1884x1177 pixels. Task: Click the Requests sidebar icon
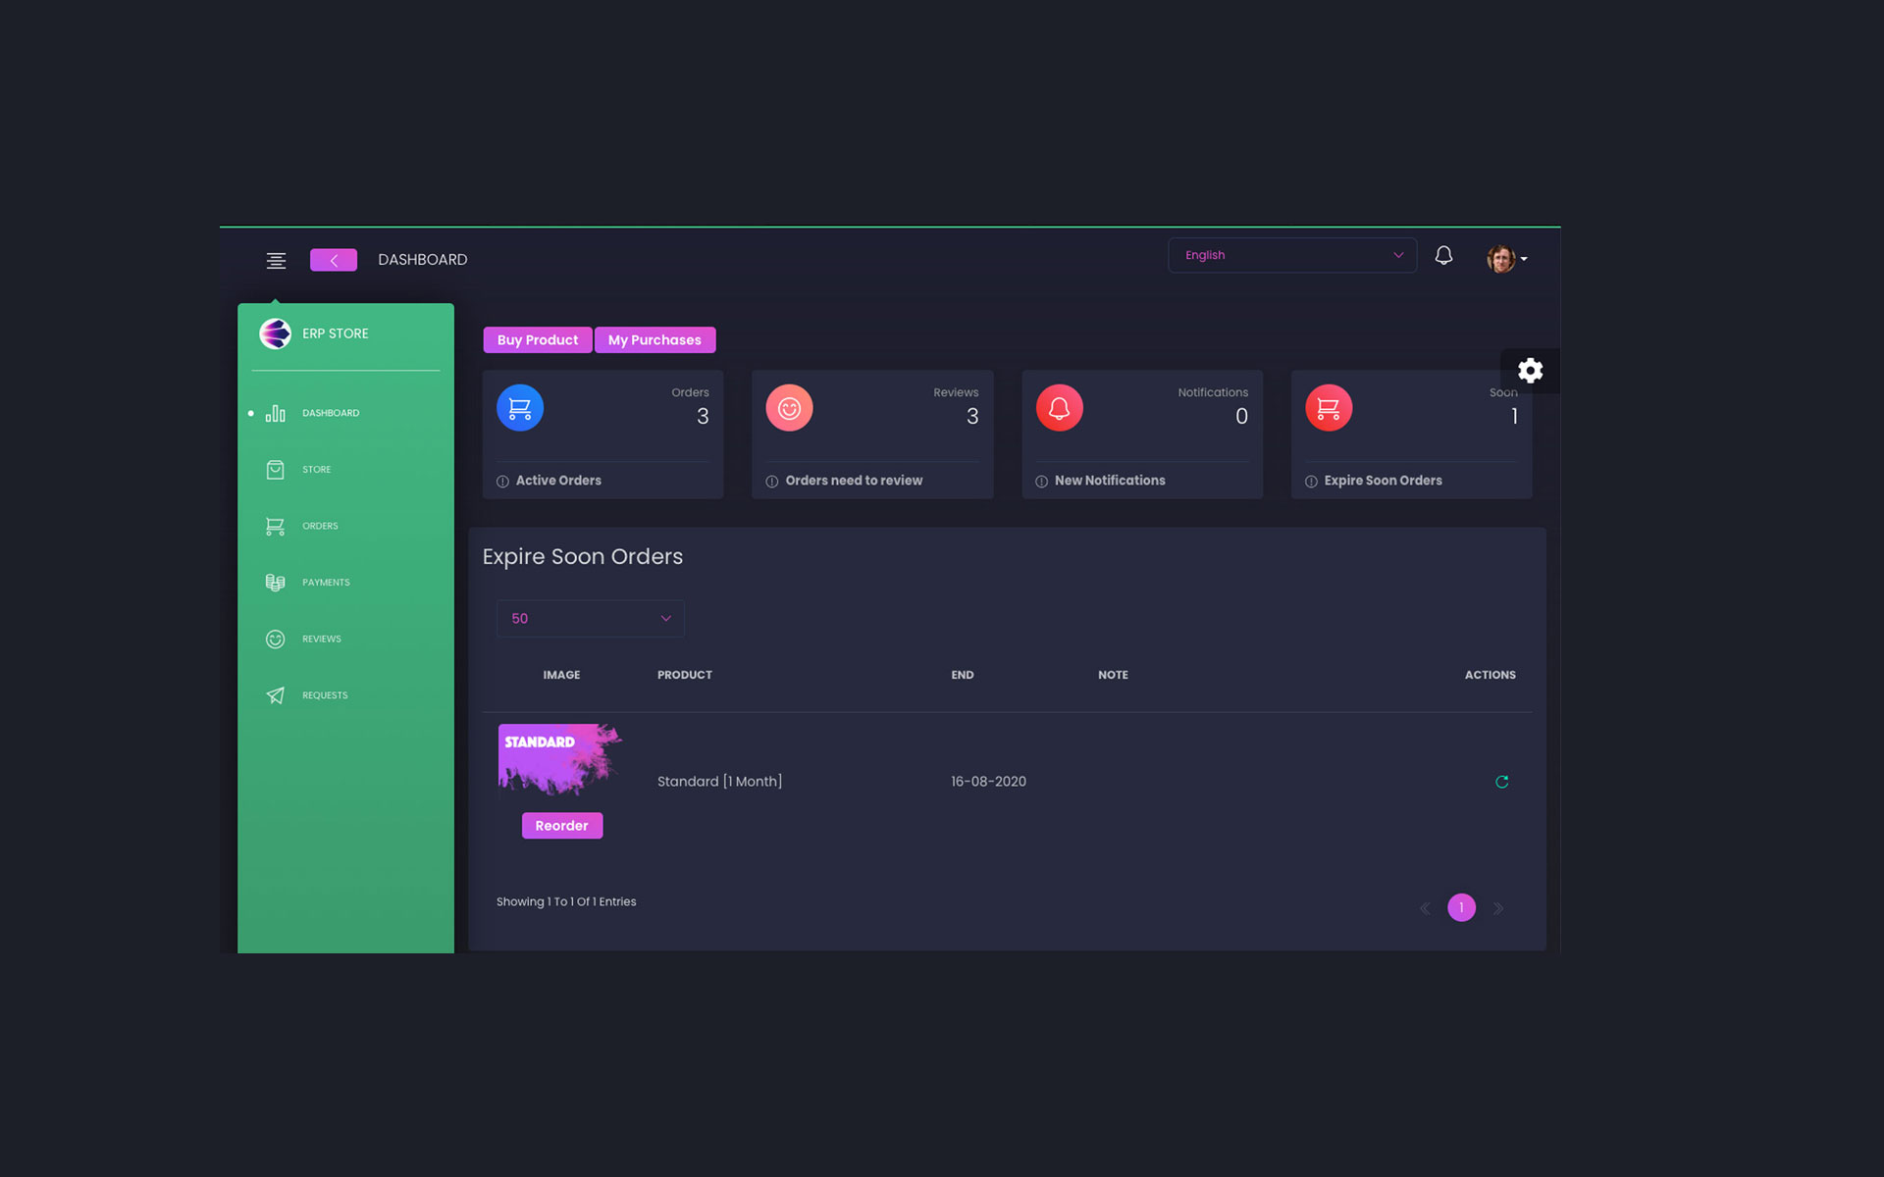276,694
